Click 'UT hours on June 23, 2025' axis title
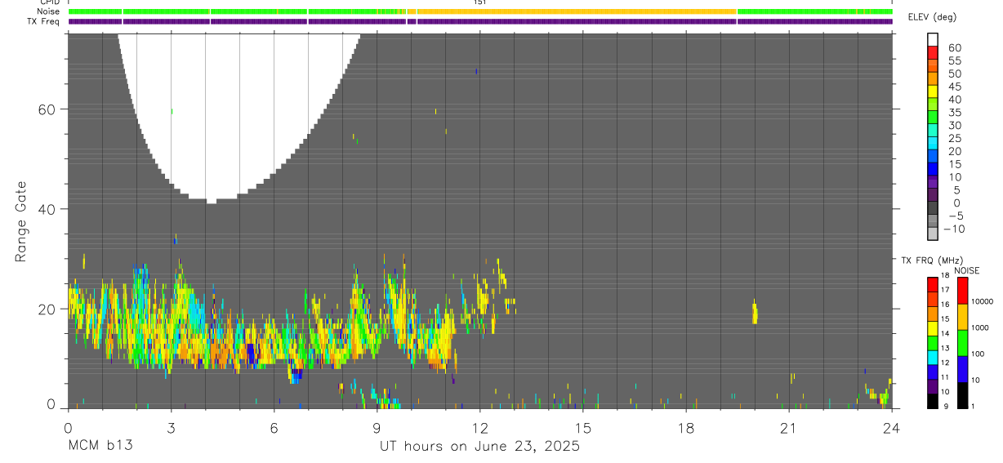Viewport: 1003px width, 463px height. click(479, 447)
